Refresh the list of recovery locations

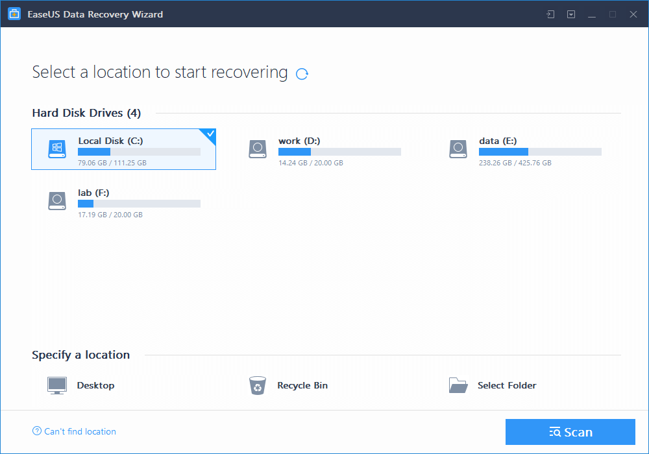coord(301,74)
